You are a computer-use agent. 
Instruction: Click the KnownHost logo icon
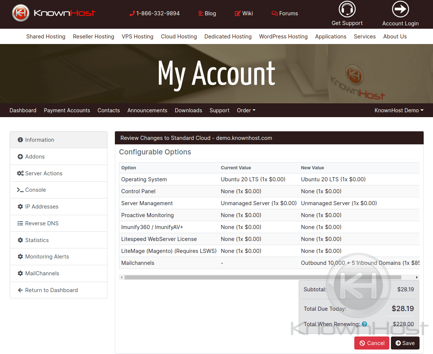[x=21, y=13]
